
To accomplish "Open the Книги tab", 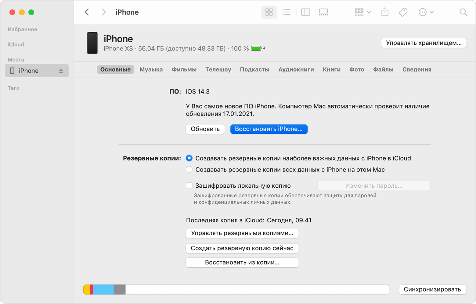I will tap(332, 69).
